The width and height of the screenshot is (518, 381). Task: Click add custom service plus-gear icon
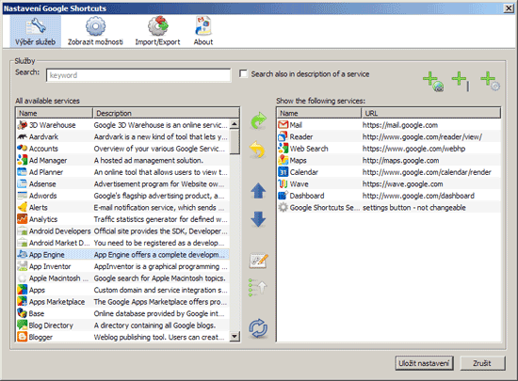[491, 81]
